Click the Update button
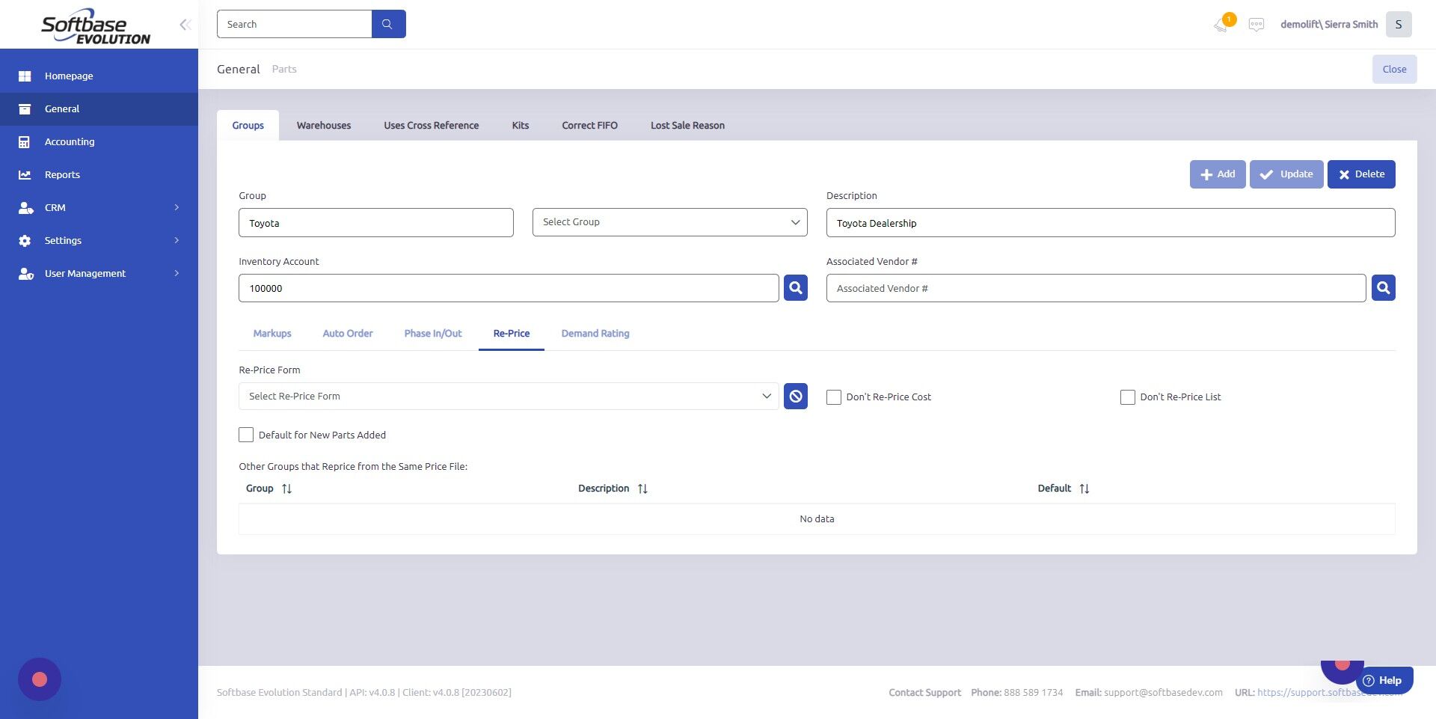 1286,174
